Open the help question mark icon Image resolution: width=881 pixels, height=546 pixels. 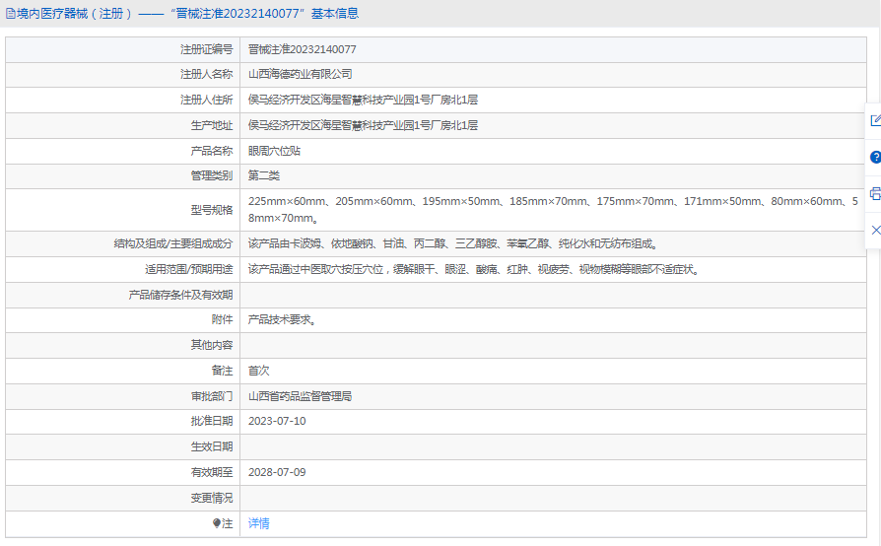[x=875, y=157]
